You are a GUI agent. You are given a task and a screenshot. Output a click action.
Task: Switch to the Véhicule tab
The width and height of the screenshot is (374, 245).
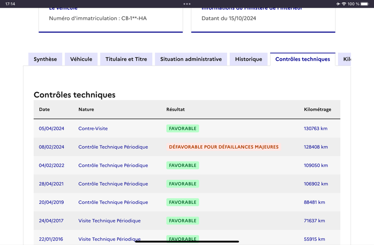pyautogui.click(x=81, y=59)
